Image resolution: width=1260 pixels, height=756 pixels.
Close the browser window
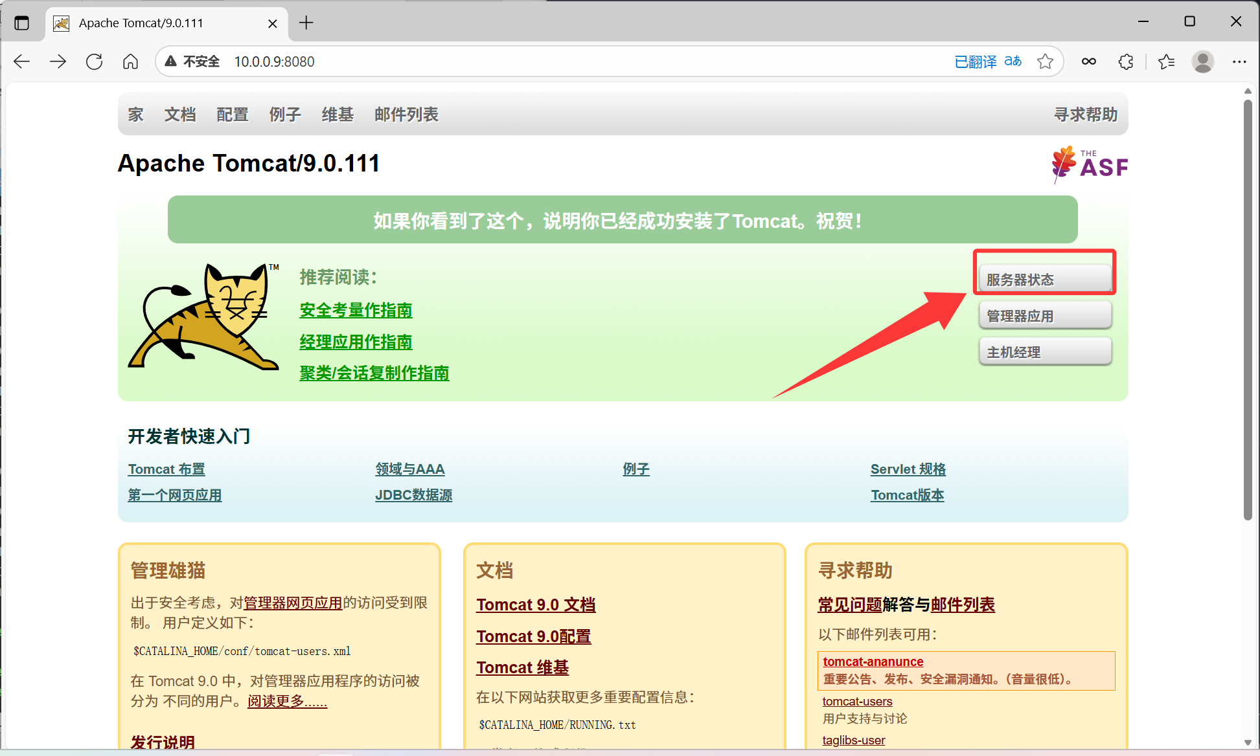pos(1236,21)
